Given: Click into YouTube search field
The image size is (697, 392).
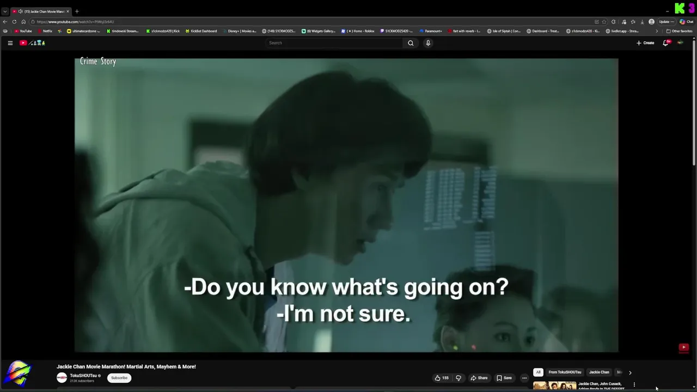Looking at the screenshot, I should click(x=334, y=43).
